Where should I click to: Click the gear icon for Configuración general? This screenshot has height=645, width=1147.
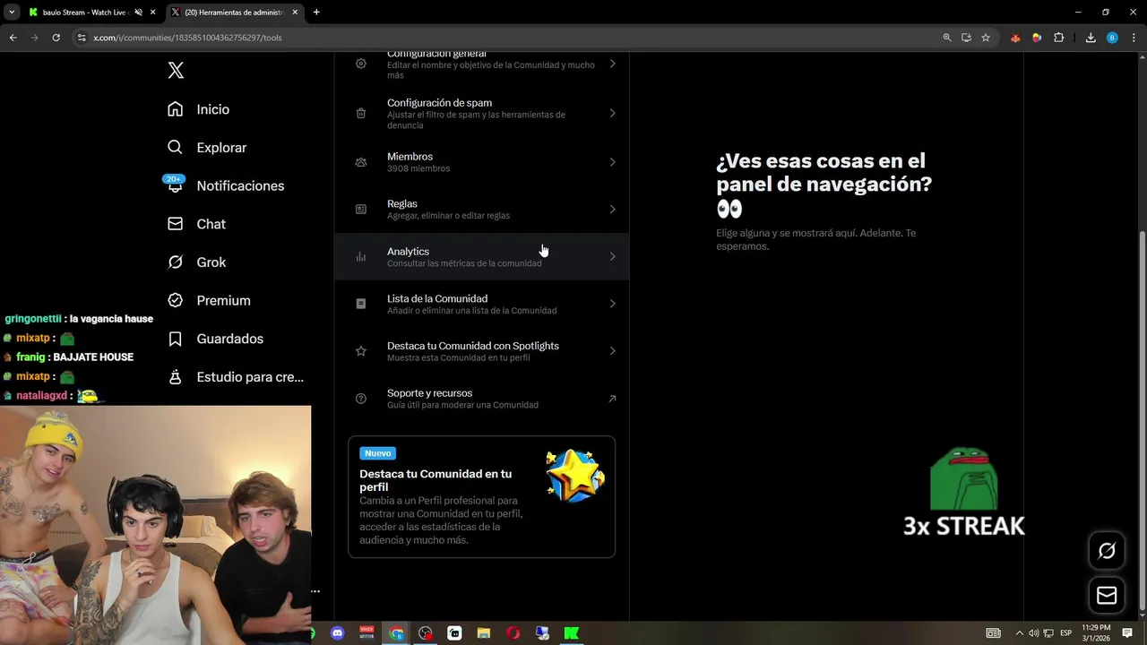coord(361,64)
